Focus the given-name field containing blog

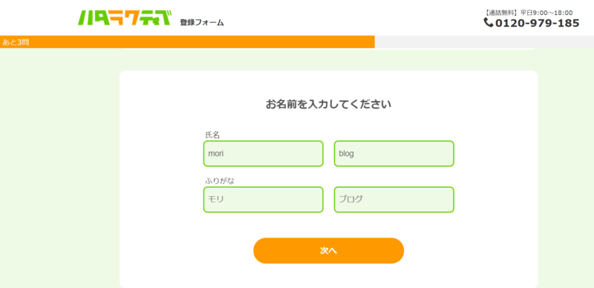(x=394, y=154)
